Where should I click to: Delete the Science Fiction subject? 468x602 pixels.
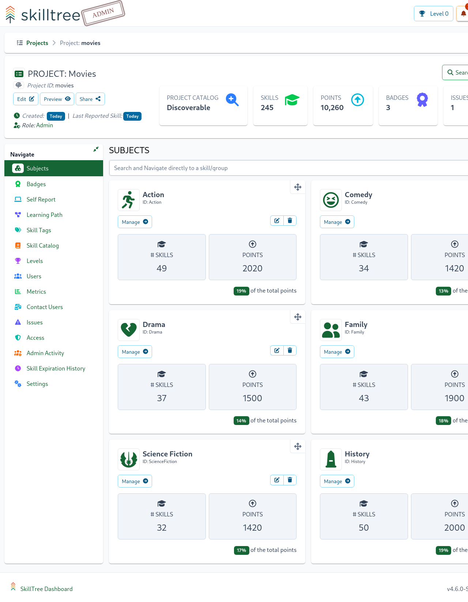[290, 480]
